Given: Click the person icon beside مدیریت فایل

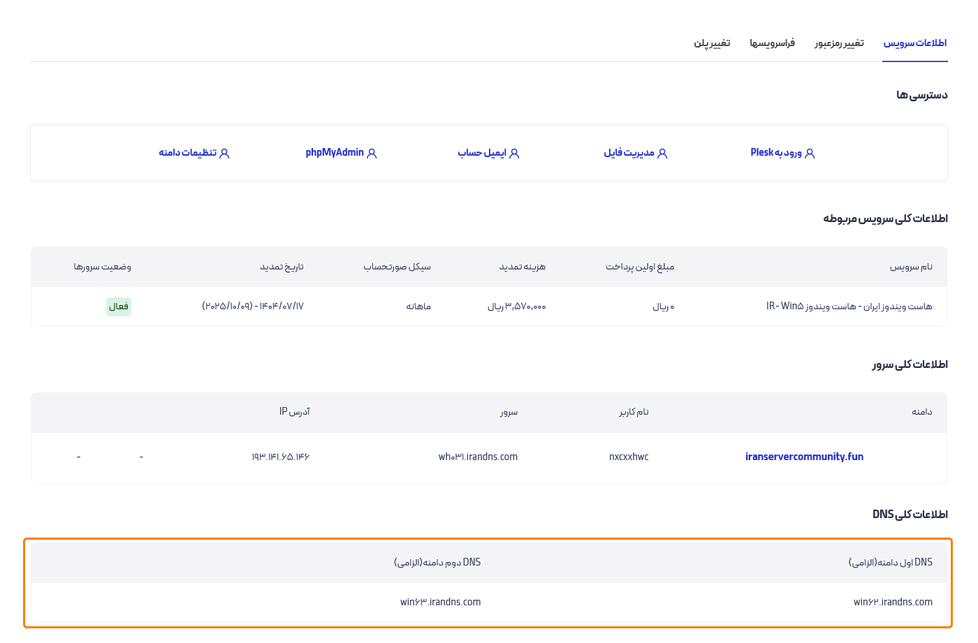Looking at the screenshot, I should [x=663, y=152].
